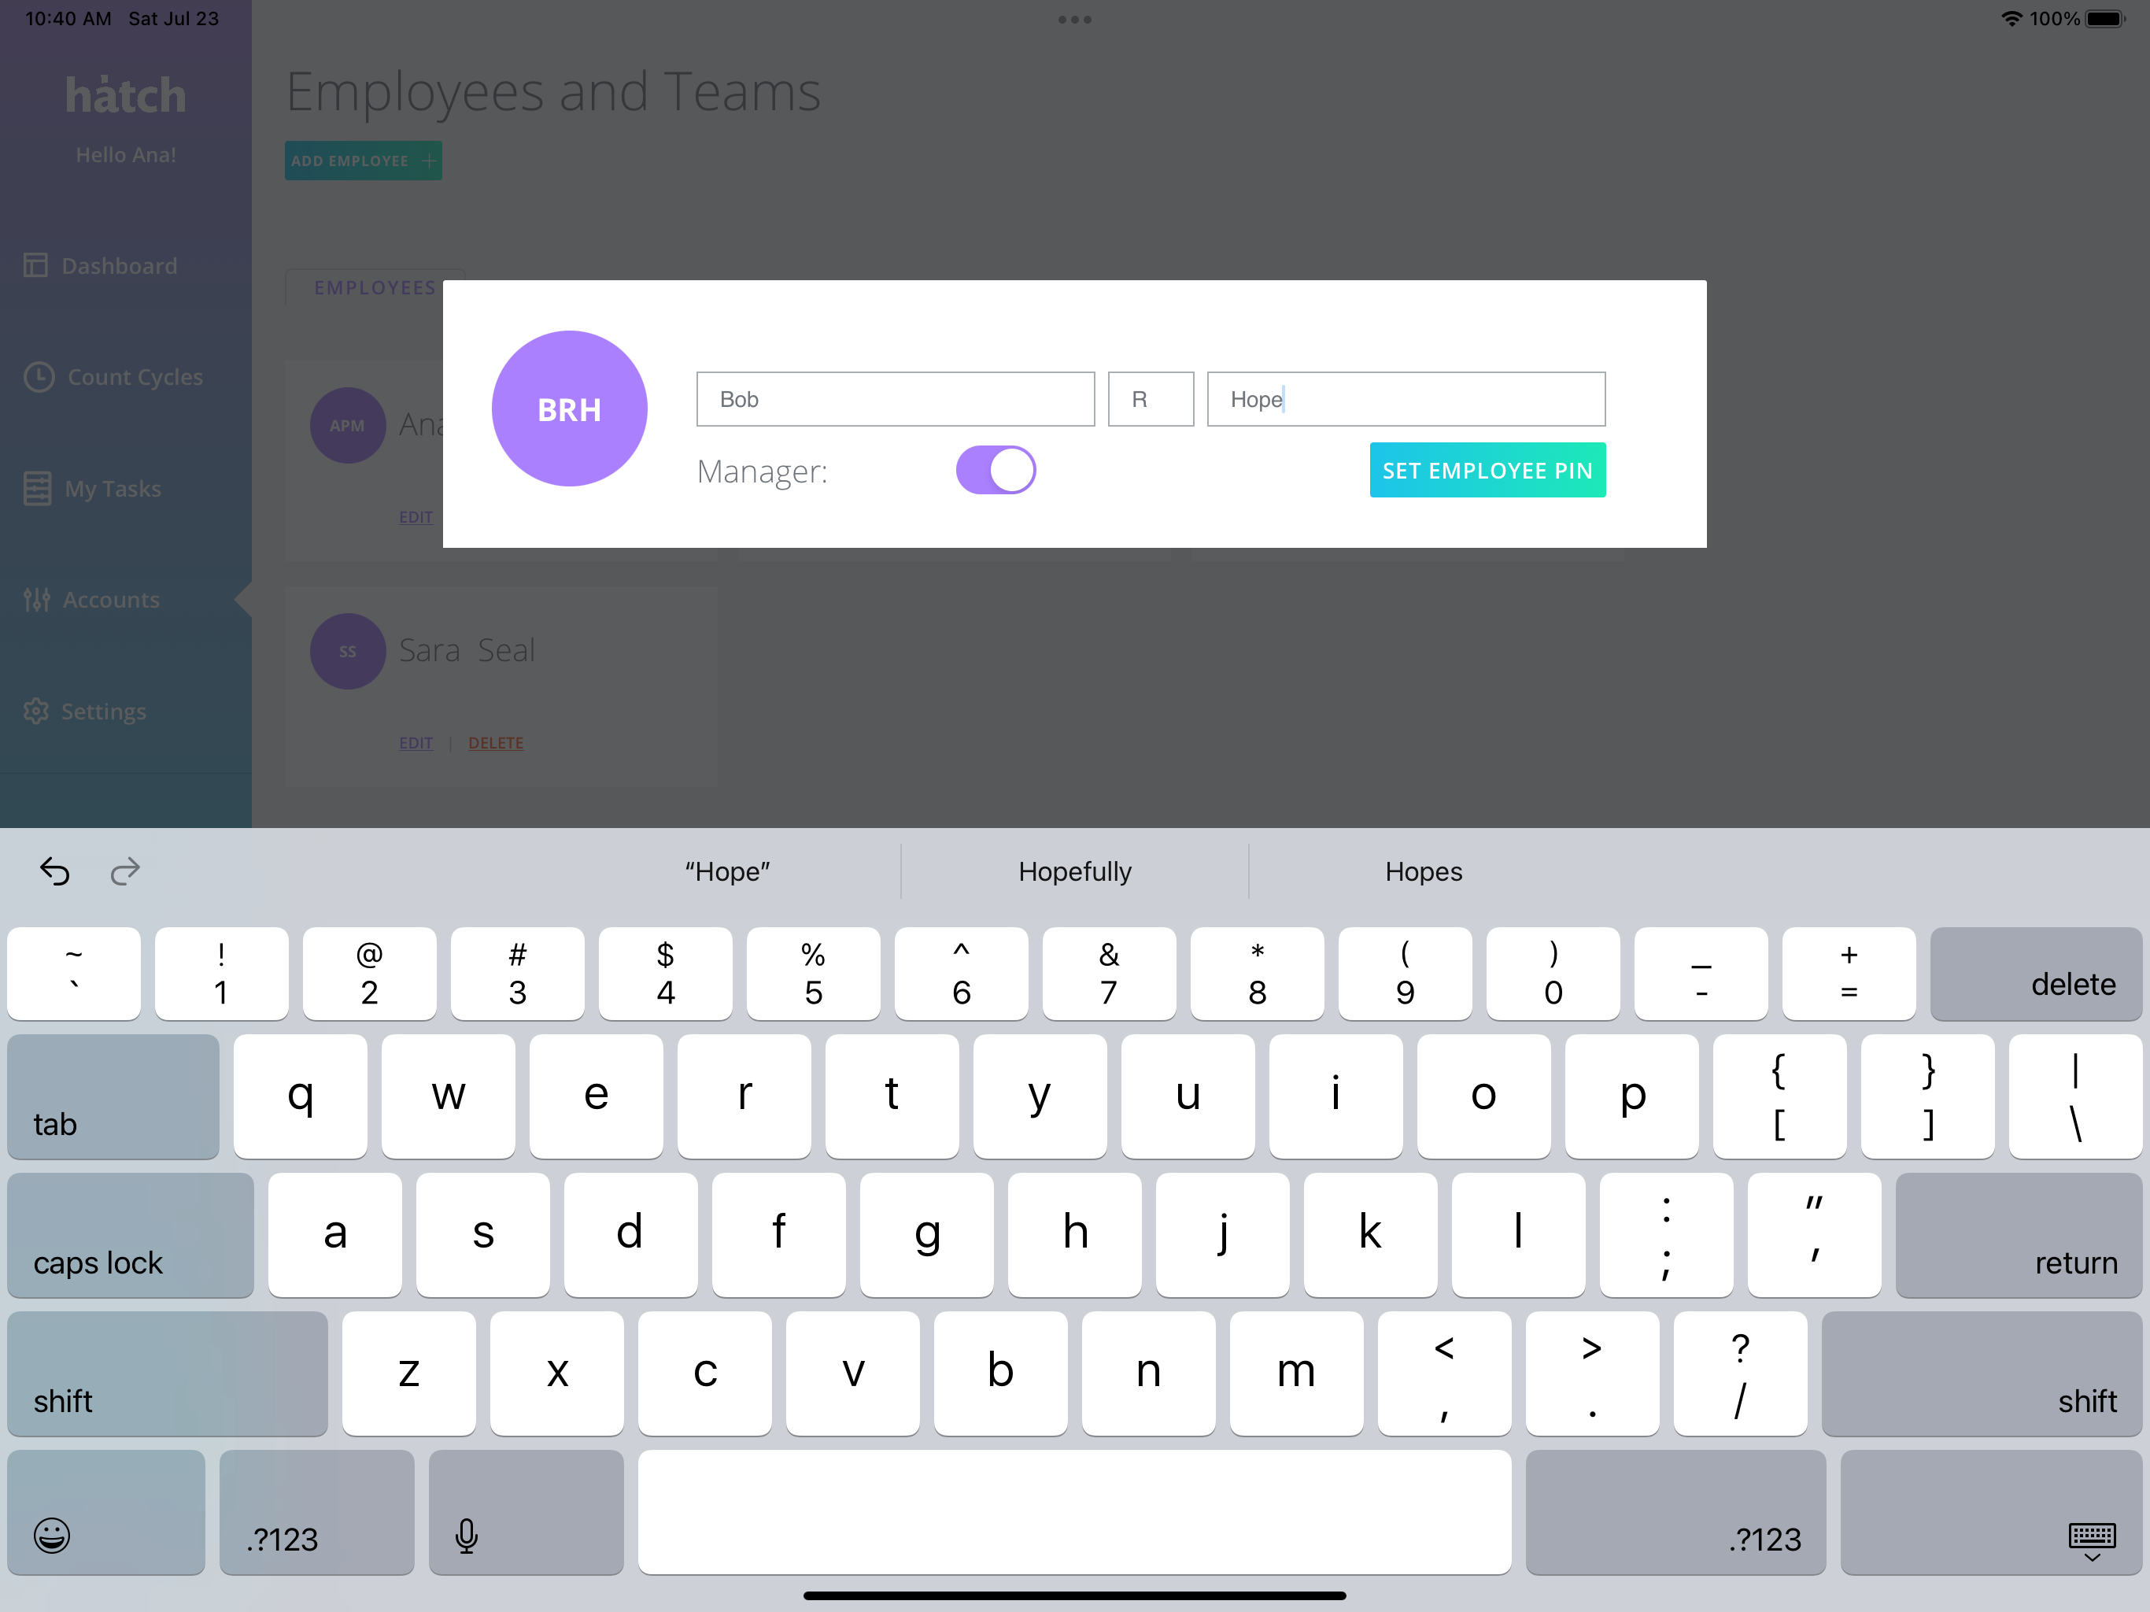Tap the plus equals key
The image size is (2150, 1612).
(1849, 973)
